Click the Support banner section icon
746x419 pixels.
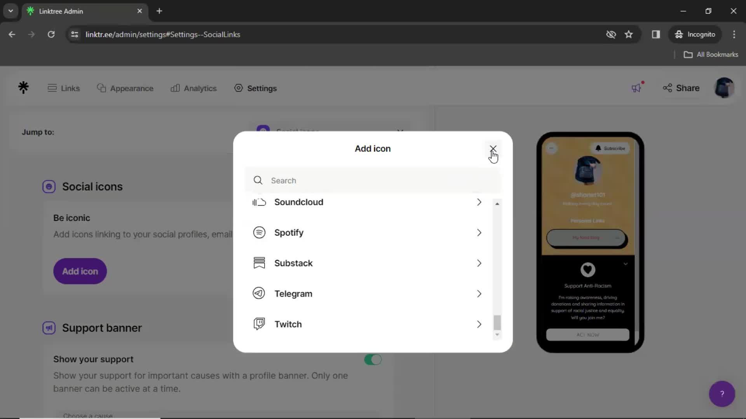point(49,328)
